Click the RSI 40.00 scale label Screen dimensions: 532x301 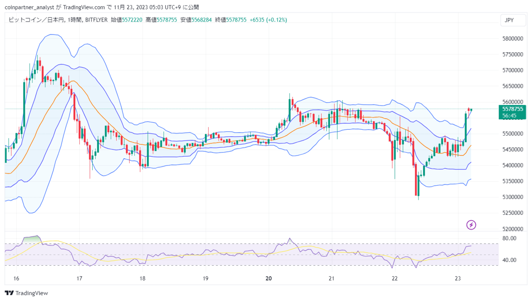pyautogui.click(x=510, y=260)
